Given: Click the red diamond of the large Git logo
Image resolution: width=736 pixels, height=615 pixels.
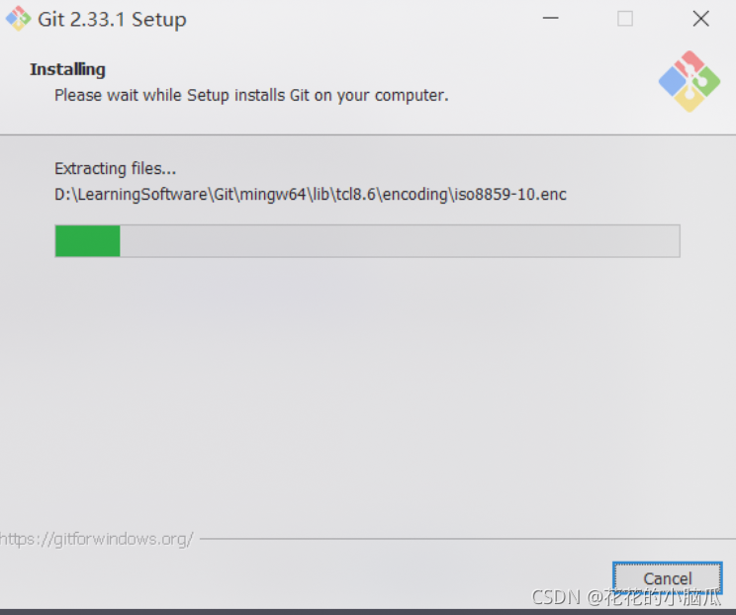Looking at the screenshot, I should pos(690,64).
